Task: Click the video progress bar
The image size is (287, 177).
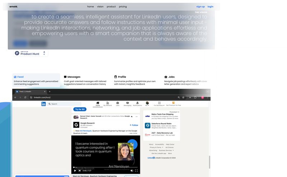Action: pos(105,167)
